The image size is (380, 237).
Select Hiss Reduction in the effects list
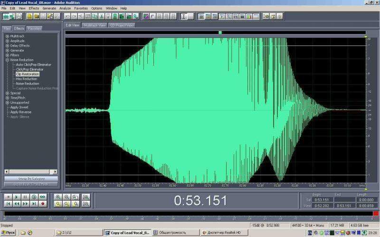(x=27, y=79)
